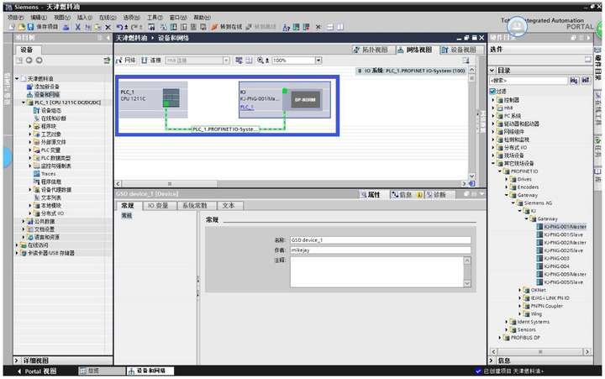
Task: Select the 设备 (Devices) tab in project tree
Action: 27,50
